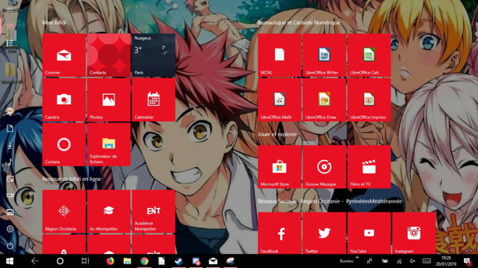The width and height of the screenshot is (478, 268).
Task: Open the Power options button
Action: click(10, 246)
